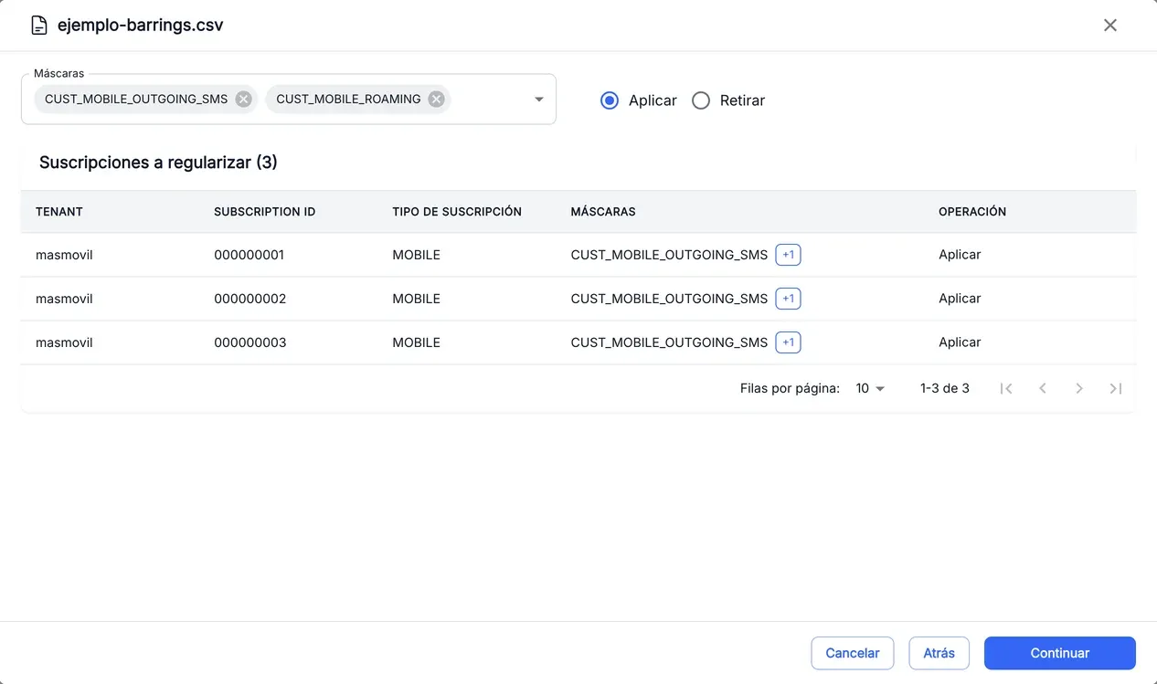Click the OPERACIÓN column header
This screenshot has height=684, width=1157.
(972, 212)
